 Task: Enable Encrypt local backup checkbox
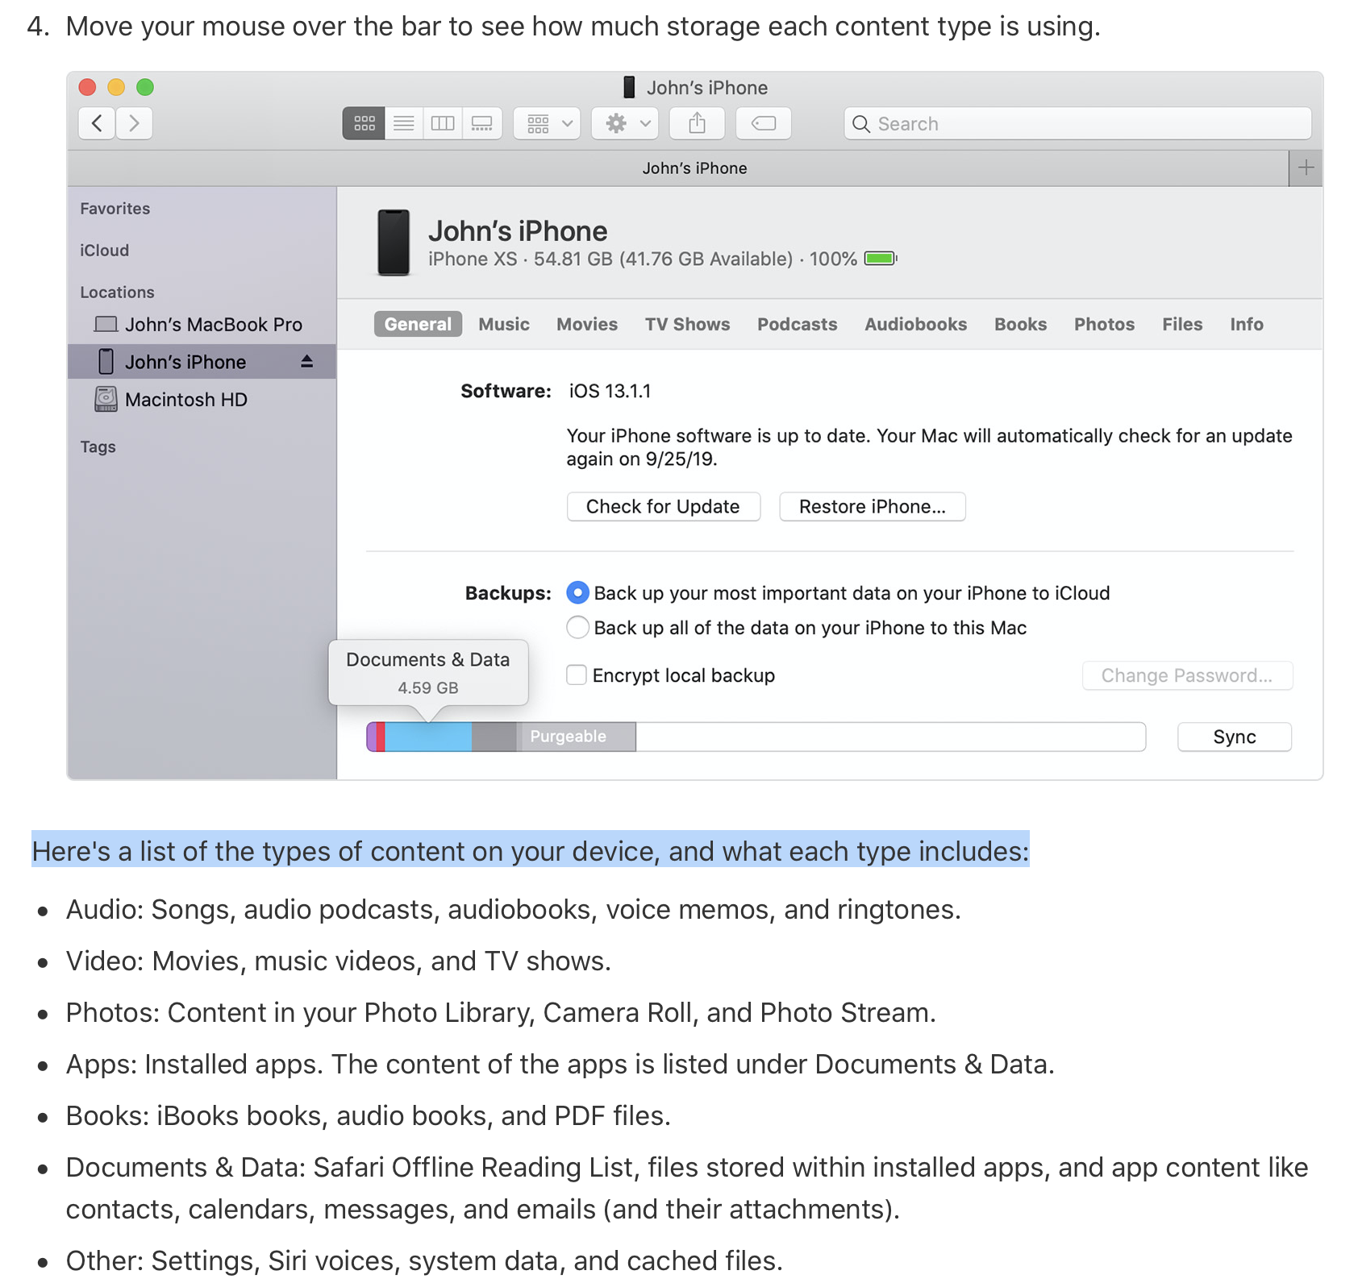tap(577, 675)
